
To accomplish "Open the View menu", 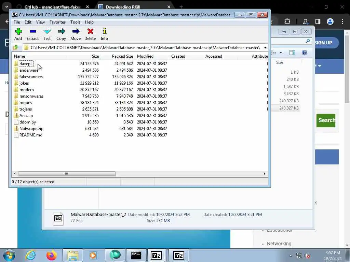I will click(40, 22).
